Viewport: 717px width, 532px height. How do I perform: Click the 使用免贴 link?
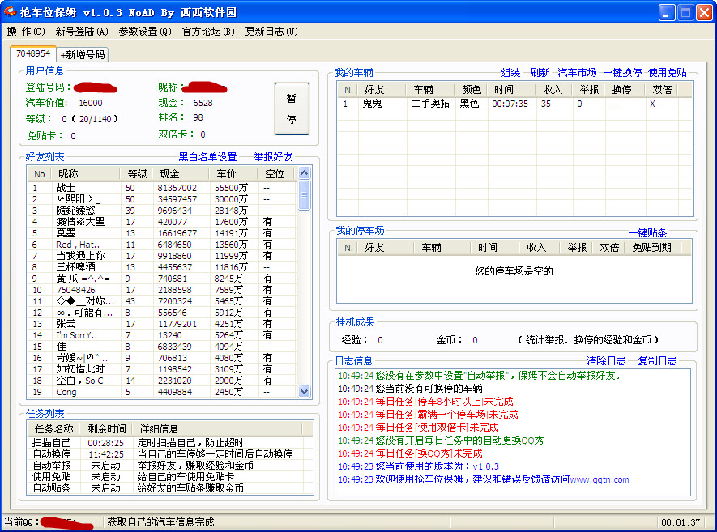pyautogui.click(x=668, y=73)
